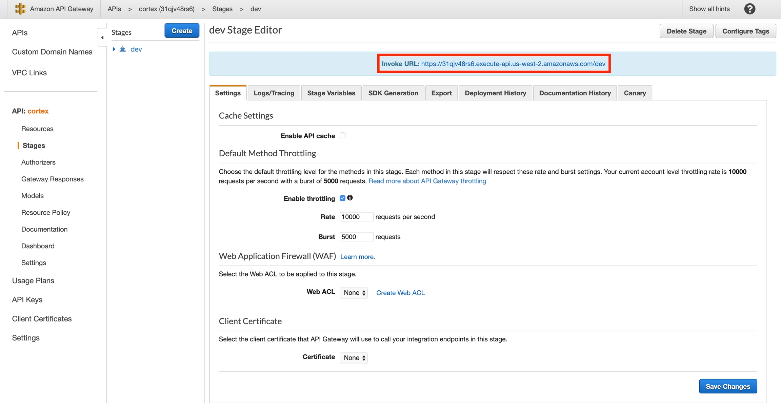Open Resources in the cortex API menu
Viewport: 781px width, 406px height.
point(37,129)
